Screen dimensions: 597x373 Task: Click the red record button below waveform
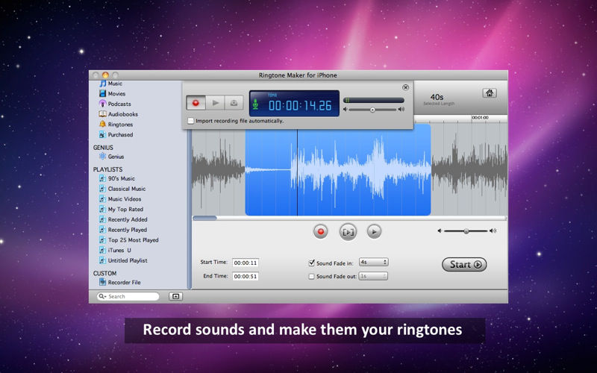(321, 231)
